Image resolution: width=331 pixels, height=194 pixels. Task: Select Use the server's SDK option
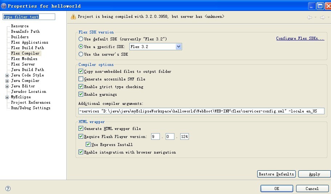pyautogui.click(x=81, y=54)
